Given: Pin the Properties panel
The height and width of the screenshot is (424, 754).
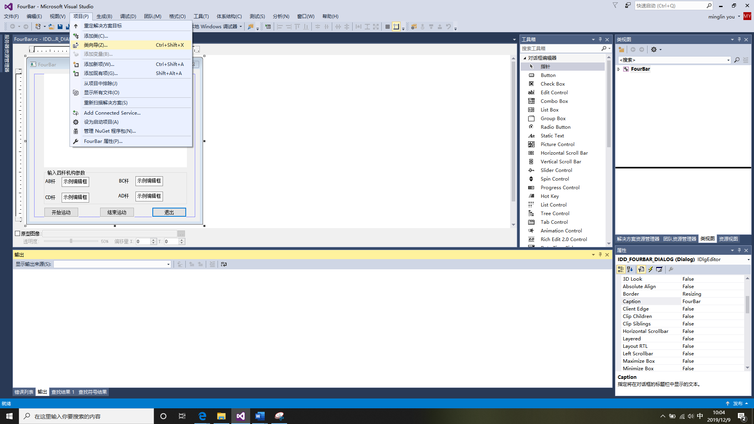Looking at the screenshot, I should pyautogui.click(x=739, y=250).
